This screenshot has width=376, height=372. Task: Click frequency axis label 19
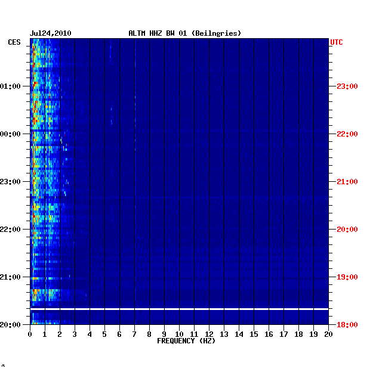tap(313, 334)
